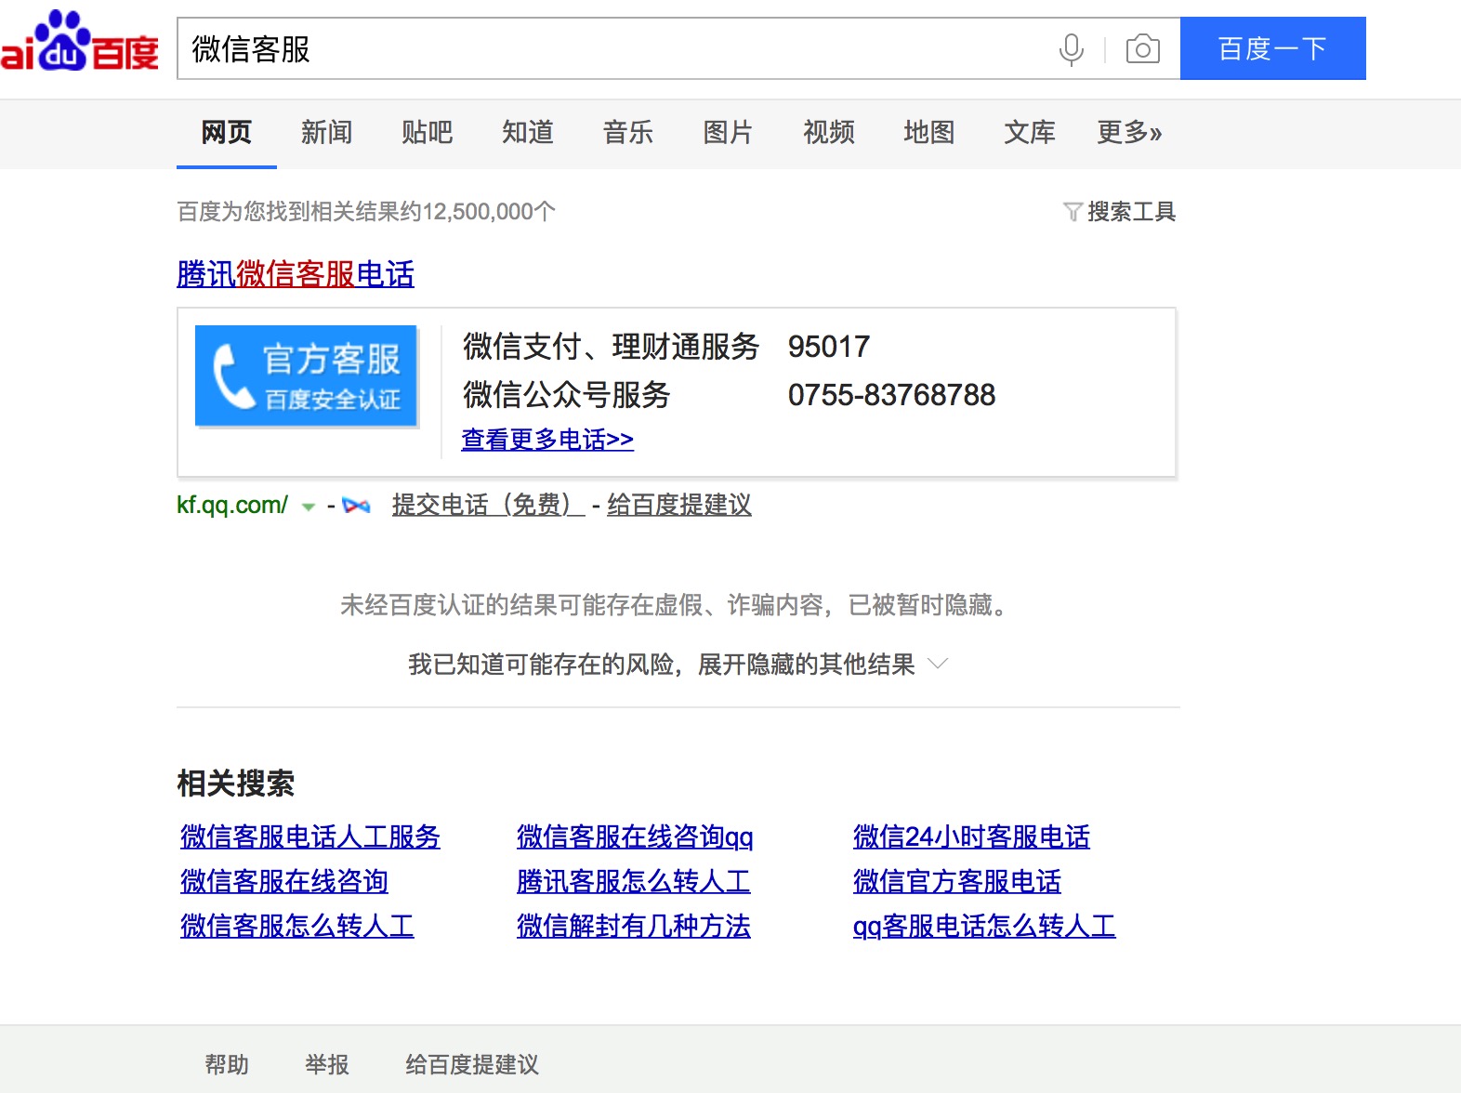Click 举报 in the footer
The width and height of the screenshot is (1461, 1093).
pos(327,1064)
